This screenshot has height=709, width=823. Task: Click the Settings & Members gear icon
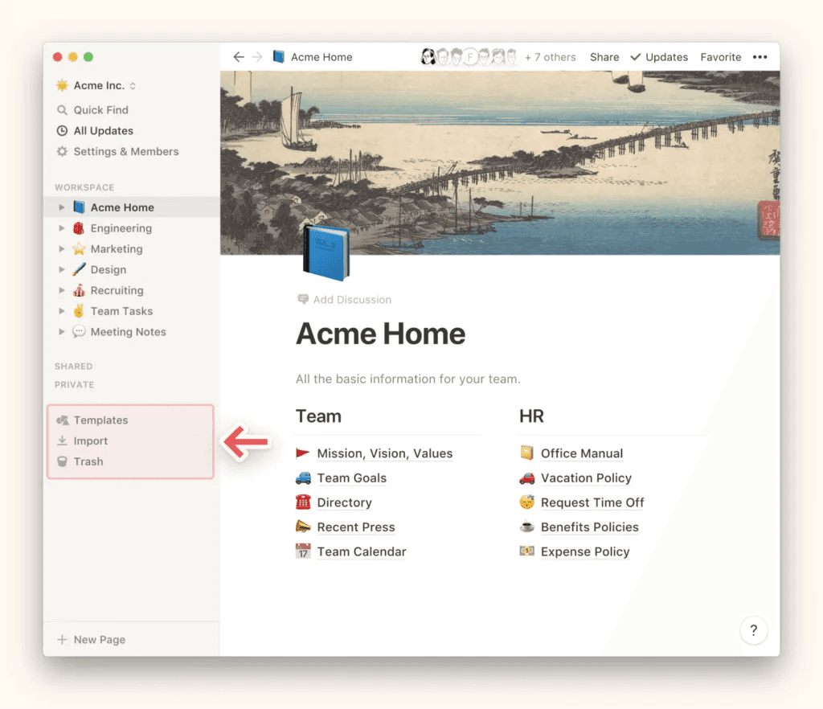62,151
